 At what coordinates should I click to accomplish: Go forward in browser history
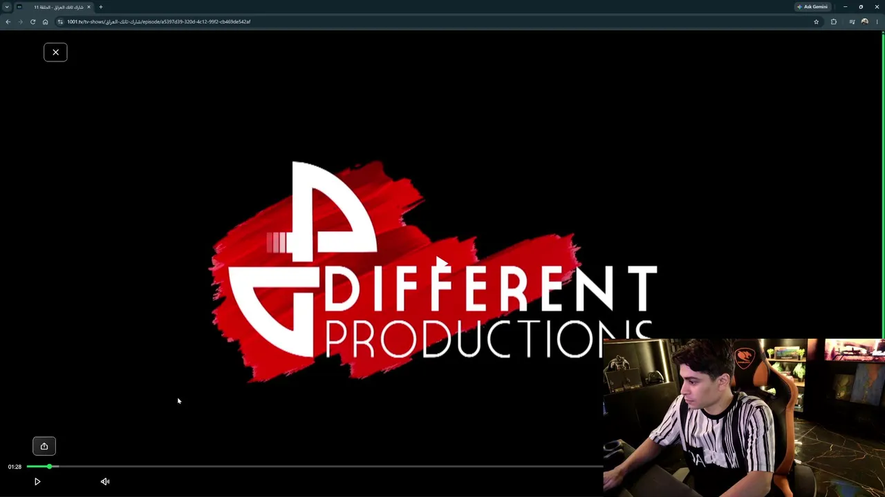click(20, 21)
